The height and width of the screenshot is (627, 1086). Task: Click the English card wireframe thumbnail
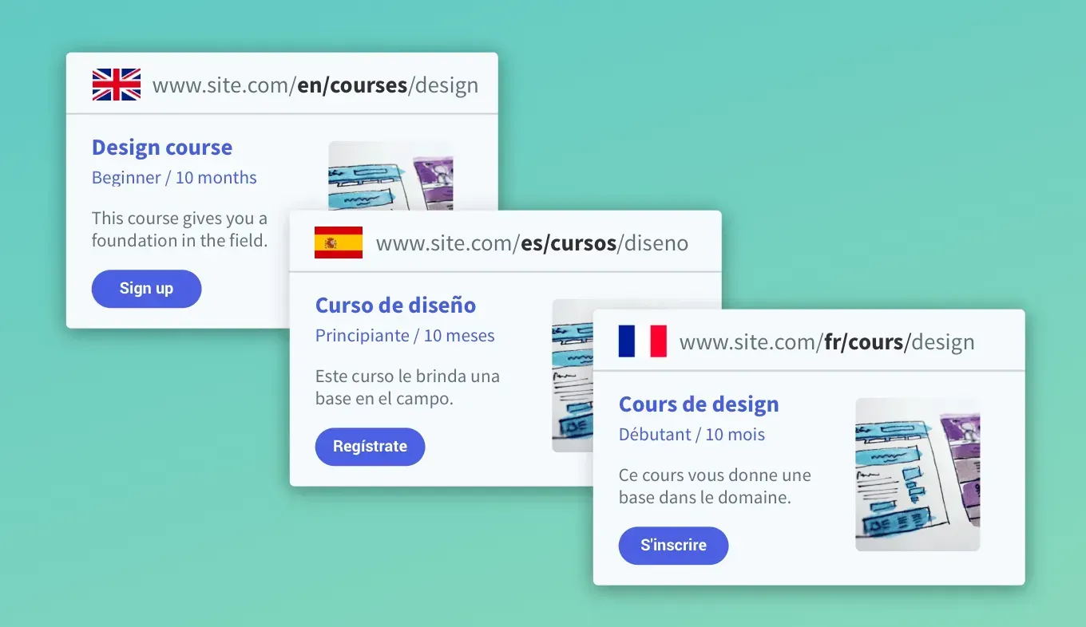(x=390, y=176)
